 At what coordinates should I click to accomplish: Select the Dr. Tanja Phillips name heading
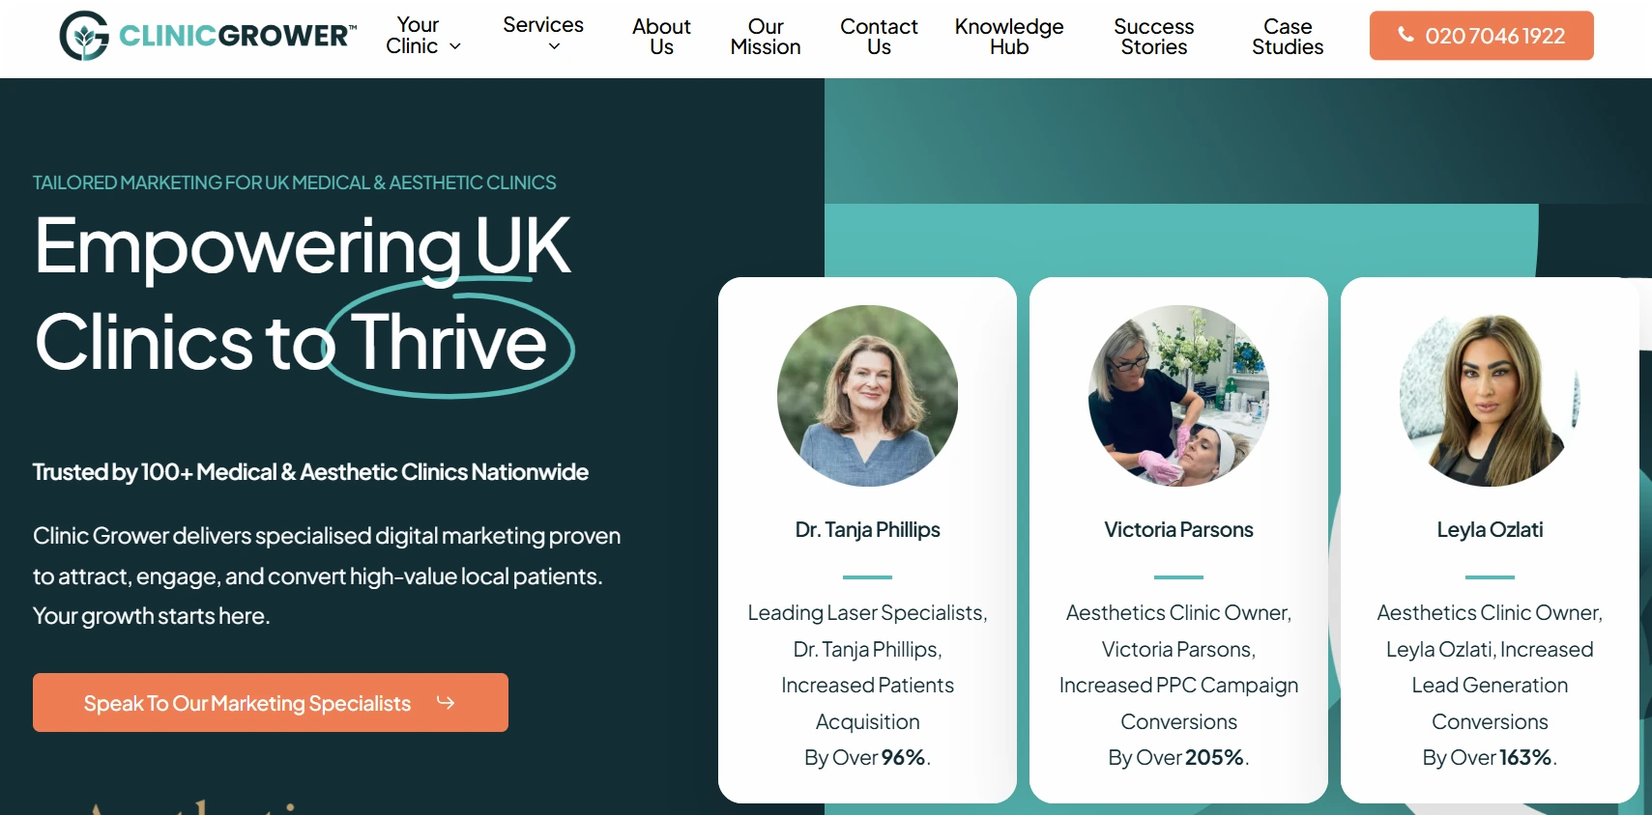[x=868, y=529]
